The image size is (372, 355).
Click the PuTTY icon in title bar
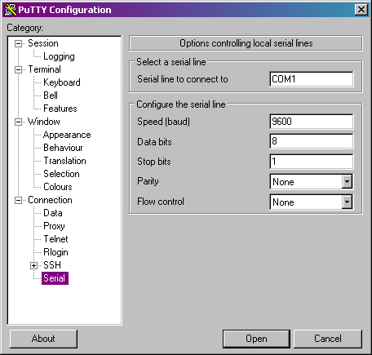click(x=11, y=10)
